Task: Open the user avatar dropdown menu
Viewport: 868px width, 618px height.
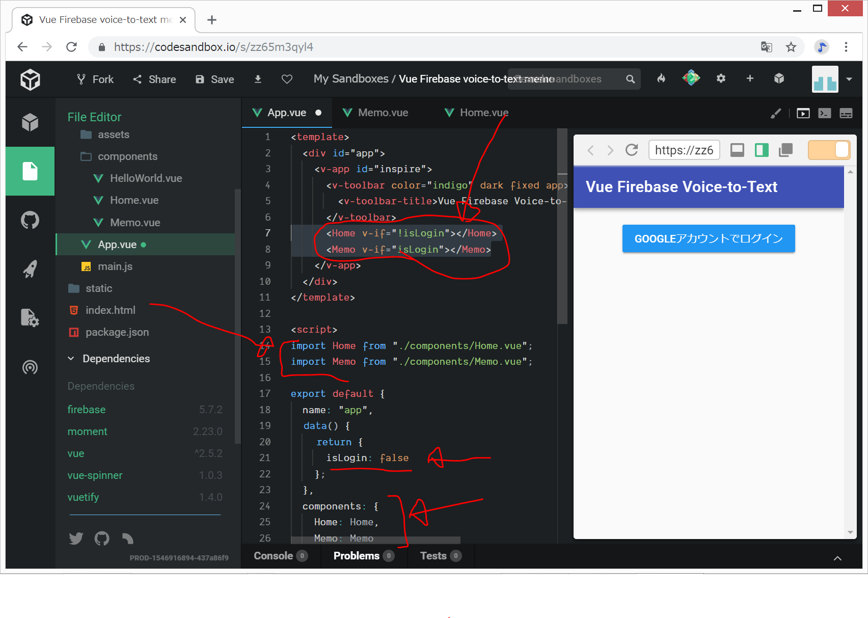Action: click(849, 79)
